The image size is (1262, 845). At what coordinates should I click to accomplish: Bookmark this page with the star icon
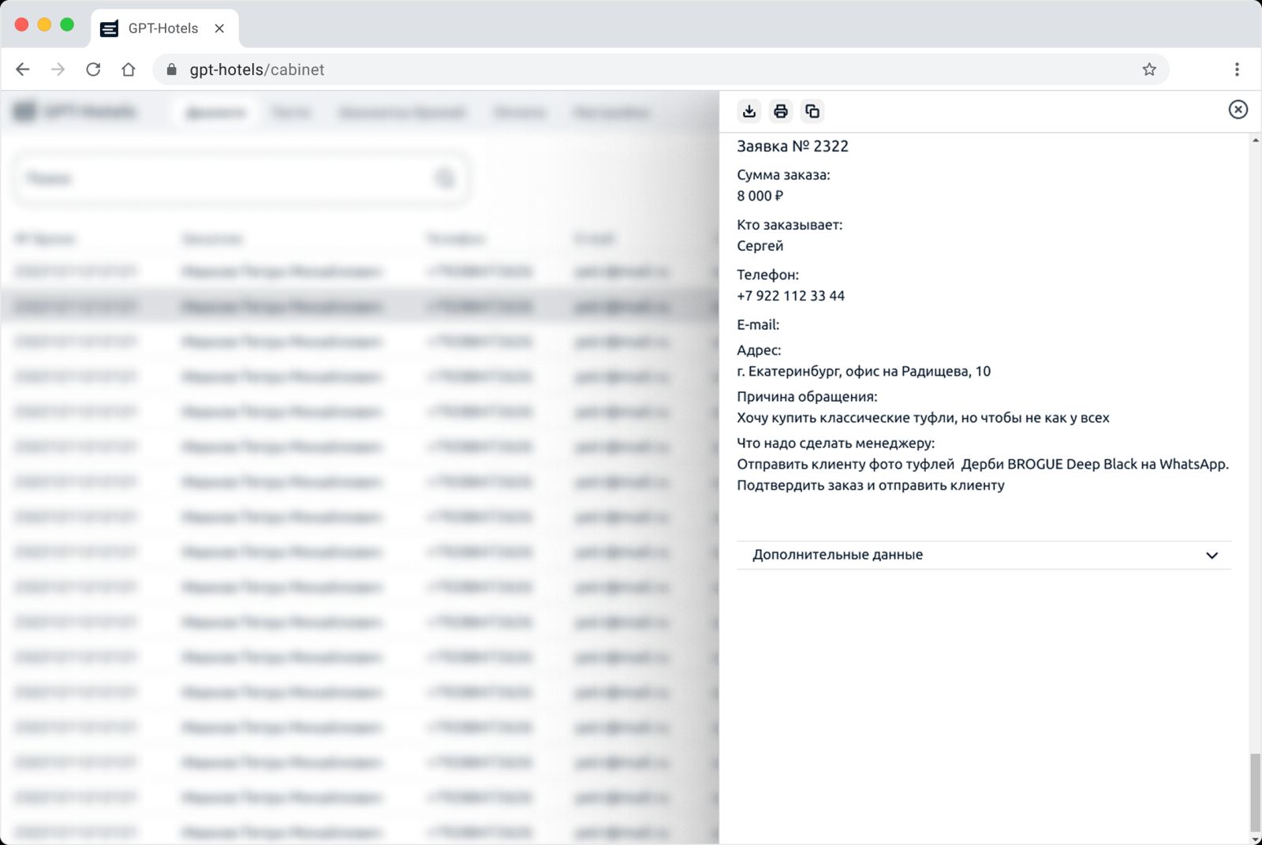(x=1148, y=69)
